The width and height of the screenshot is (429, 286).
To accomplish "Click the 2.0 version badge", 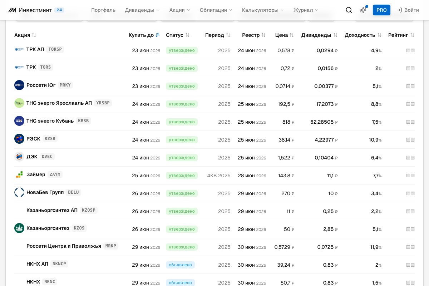I will click(59, 10).
